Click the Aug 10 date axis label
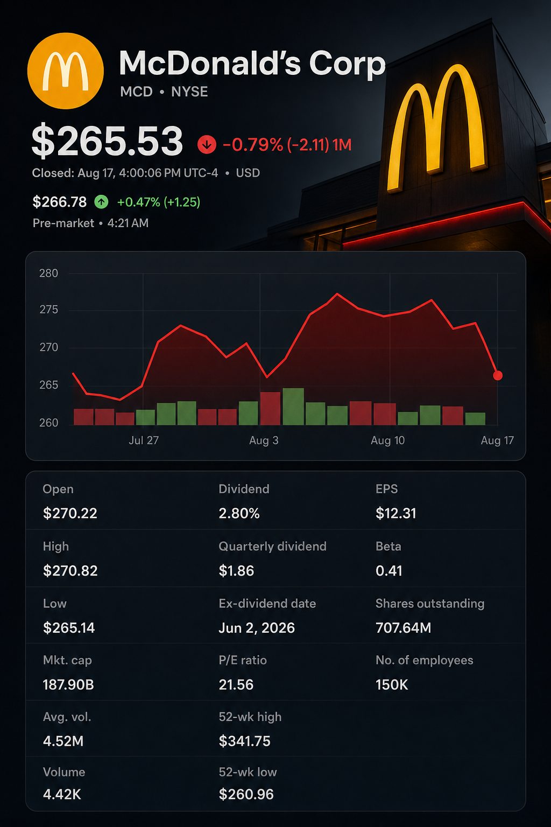 point(387,440)
